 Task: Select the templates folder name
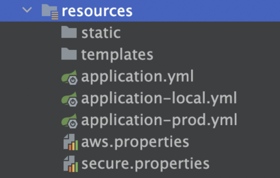point(117,55)
